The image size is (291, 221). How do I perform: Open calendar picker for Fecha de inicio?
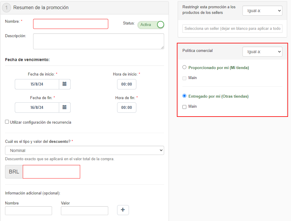click(x=64, y=84)
